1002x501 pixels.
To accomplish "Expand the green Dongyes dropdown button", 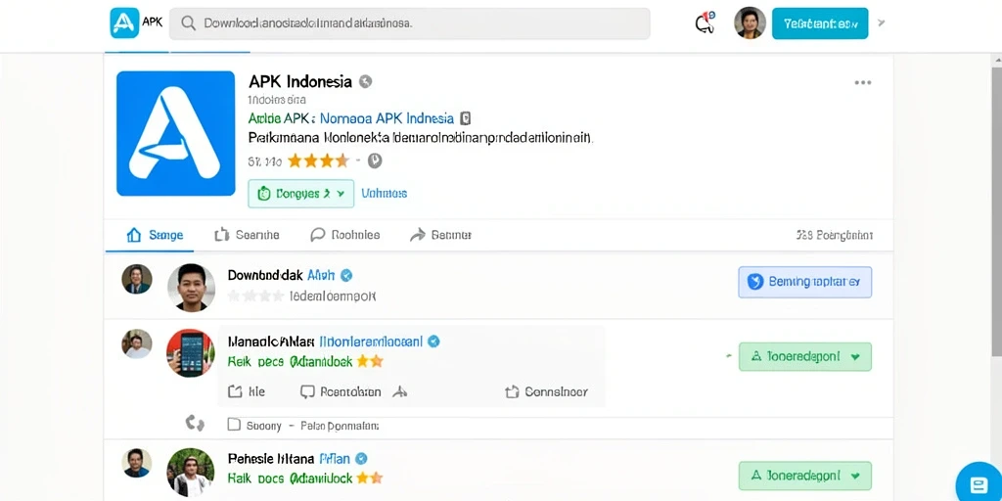I will [x=301, y=194].
